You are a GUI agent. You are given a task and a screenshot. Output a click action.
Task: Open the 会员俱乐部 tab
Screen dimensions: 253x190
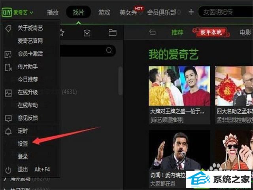(x=162, y=12)
